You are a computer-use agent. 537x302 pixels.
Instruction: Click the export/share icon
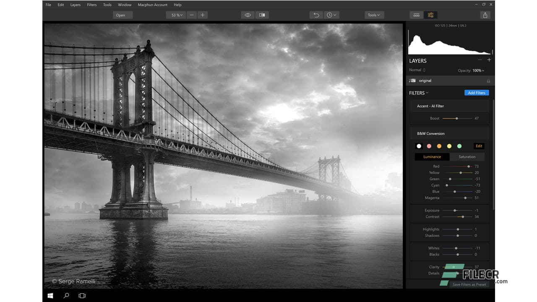485,15
